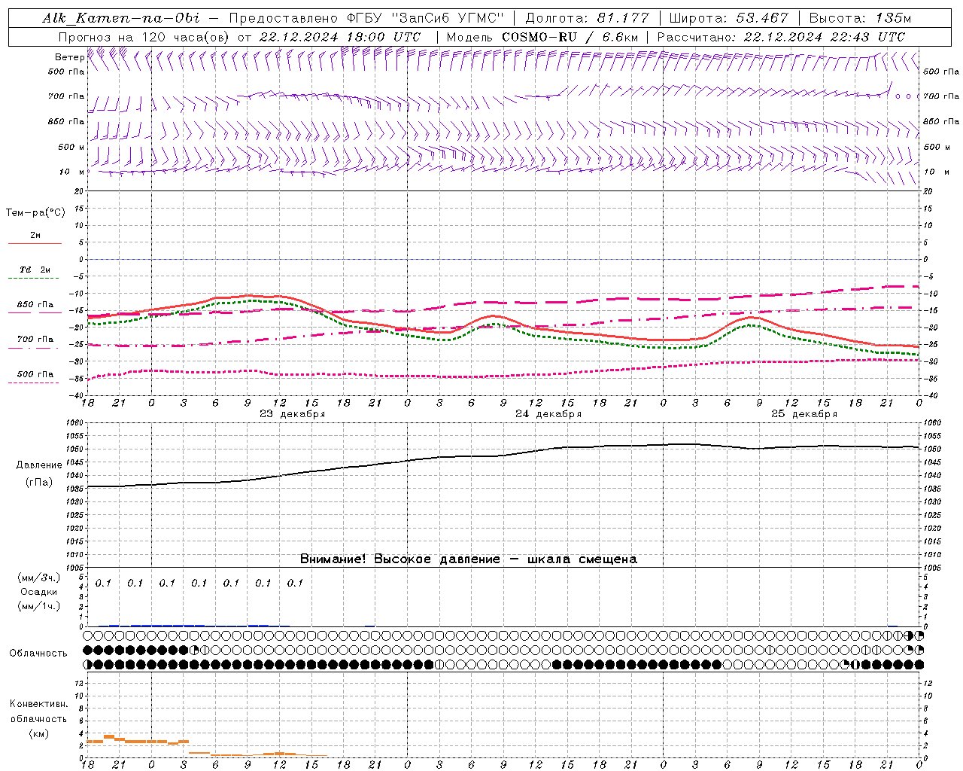Click the model label COSMO-RU / 6.6км
Image resolution: width=963 pixels, height=771 pixels.
[x=570, y=37]
